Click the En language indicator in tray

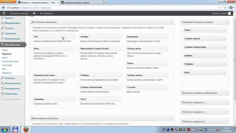coord(188,130)
